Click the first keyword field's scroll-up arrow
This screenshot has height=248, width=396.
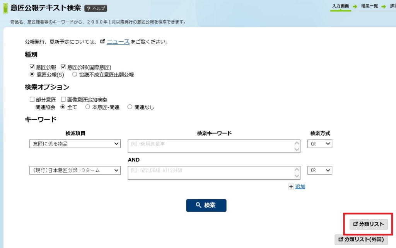pyautogui.click(x=297, y=143)
